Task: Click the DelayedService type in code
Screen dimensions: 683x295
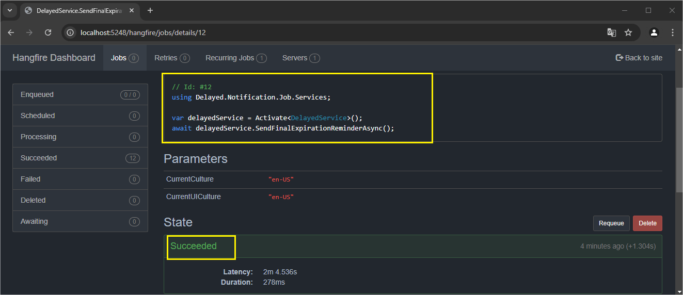Action: click(x=319, y=118)
